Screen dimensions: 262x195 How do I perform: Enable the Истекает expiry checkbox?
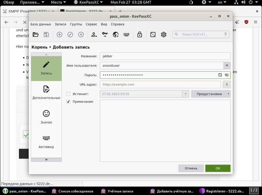coord(68,94)
